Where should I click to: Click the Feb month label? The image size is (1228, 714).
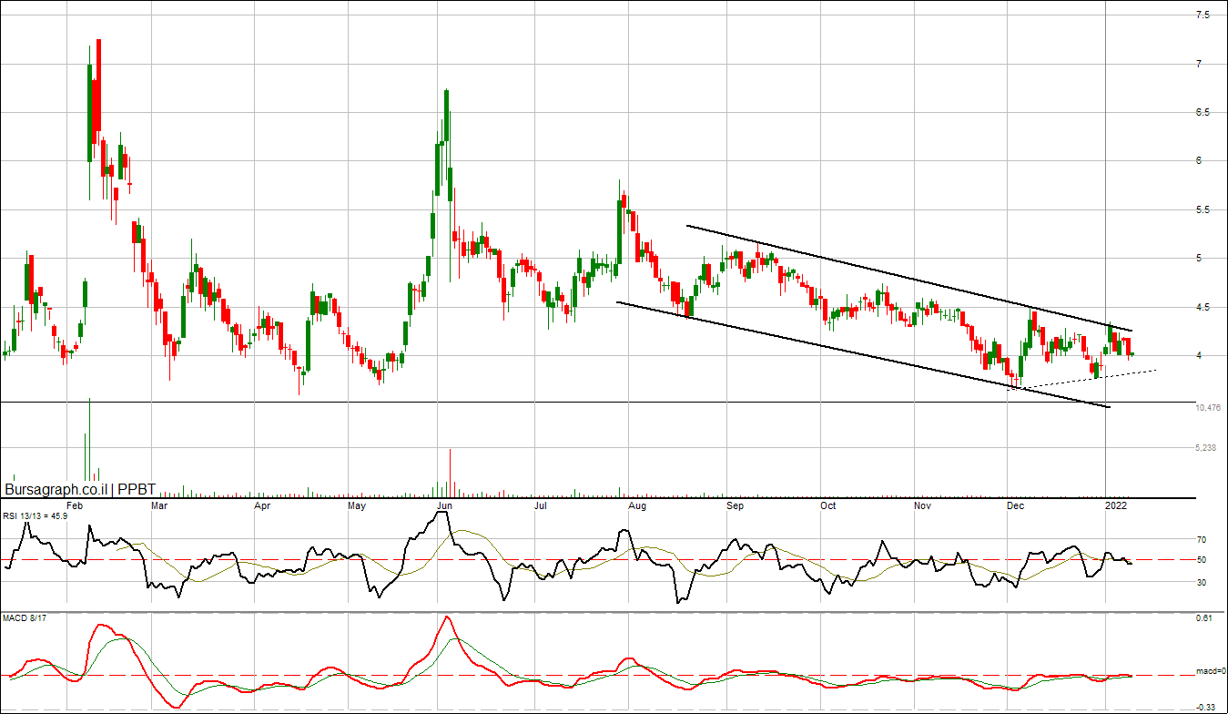pos(76,505)
